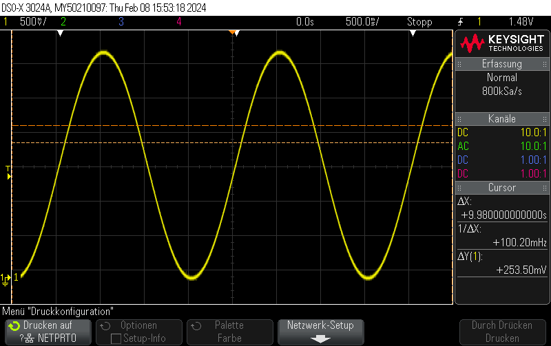Click the channel 1 ground reference marker

coord(6,279)
